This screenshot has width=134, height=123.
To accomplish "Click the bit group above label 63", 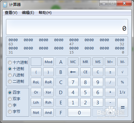I will click(13, 40).
